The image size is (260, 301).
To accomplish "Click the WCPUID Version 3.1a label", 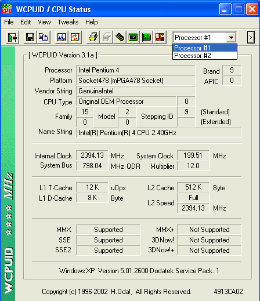I will [x=63, y=55].
